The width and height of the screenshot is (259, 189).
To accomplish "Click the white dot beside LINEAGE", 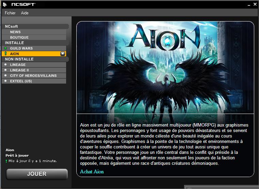I will pos(5,64).
